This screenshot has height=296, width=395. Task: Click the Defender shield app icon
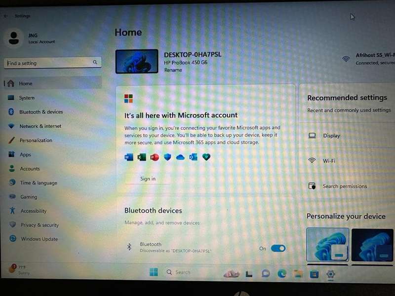(167, 157)
